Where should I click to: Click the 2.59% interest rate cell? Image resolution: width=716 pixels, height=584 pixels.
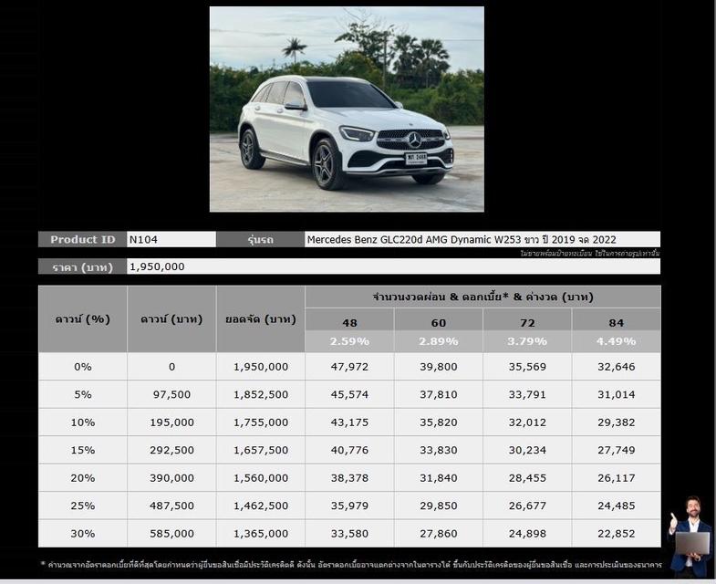point(349,341)
